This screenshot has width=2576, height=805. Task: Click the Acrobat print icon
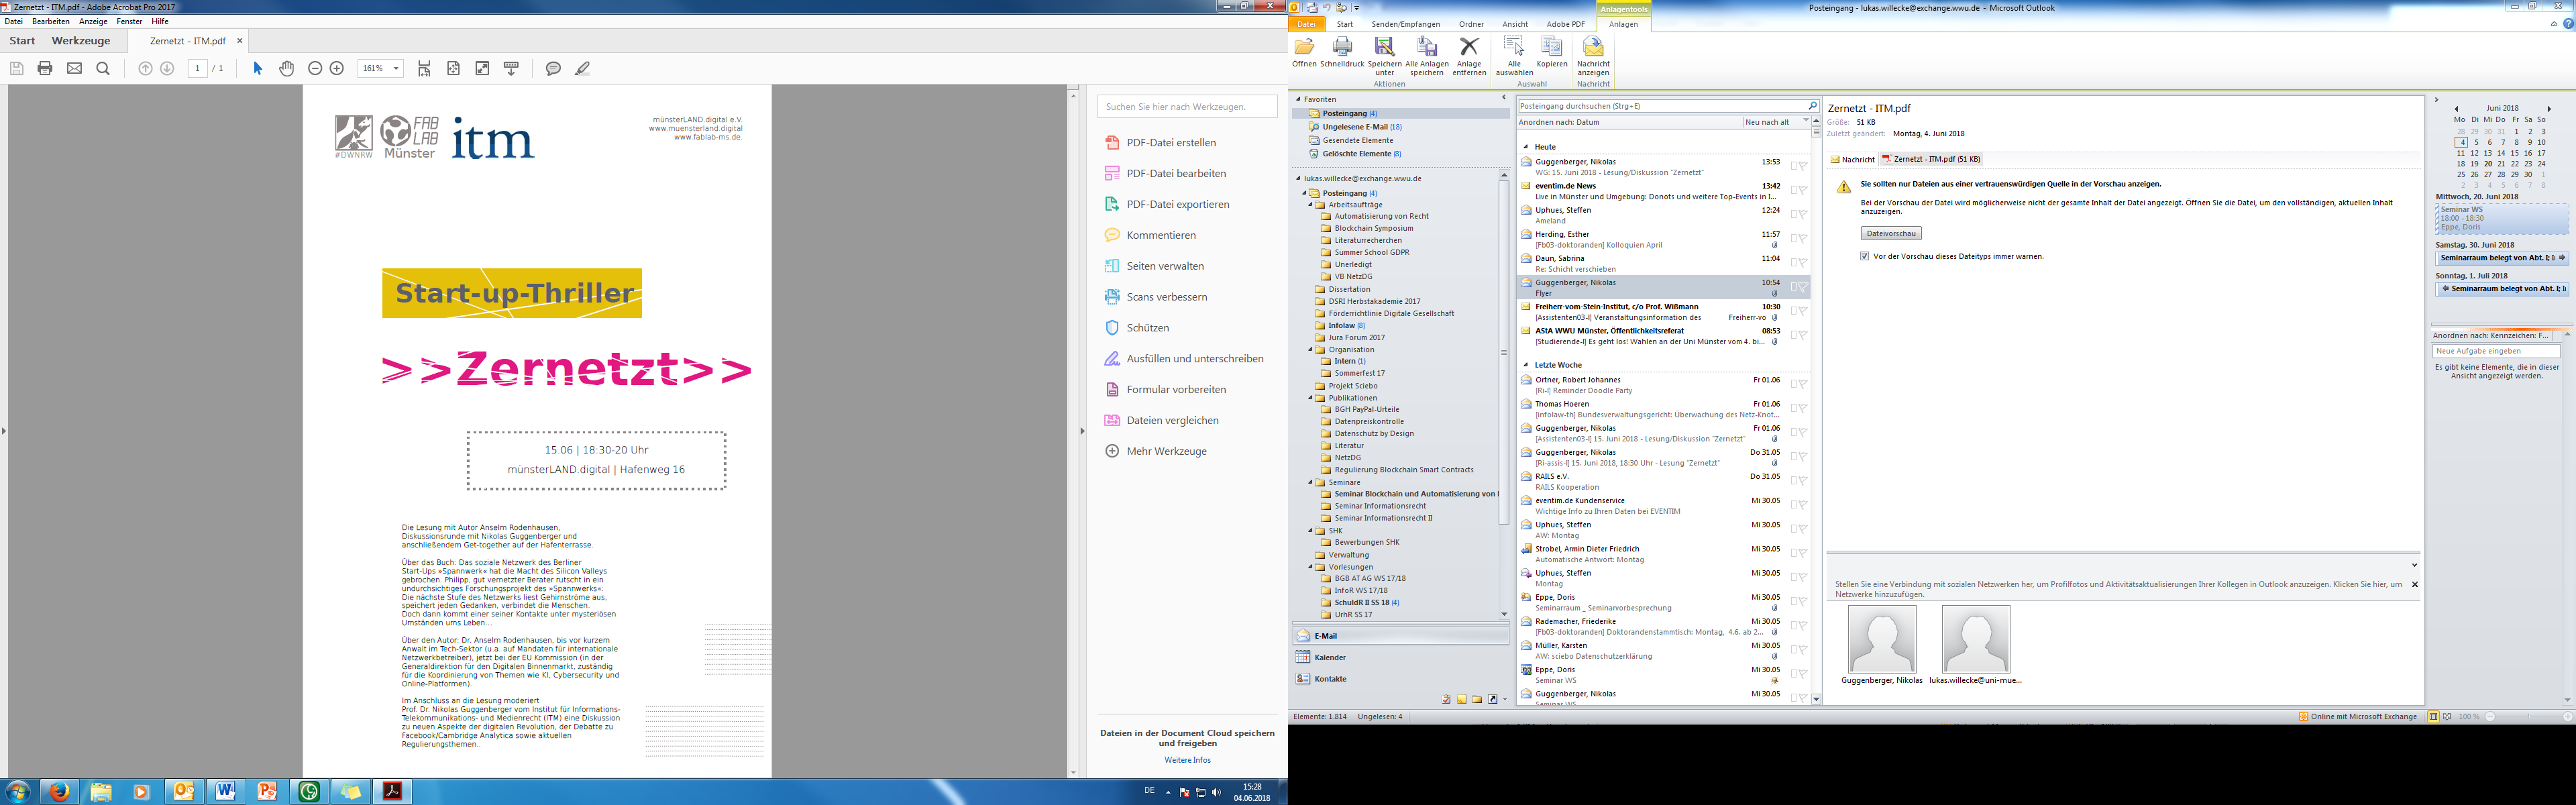[45, 68]
